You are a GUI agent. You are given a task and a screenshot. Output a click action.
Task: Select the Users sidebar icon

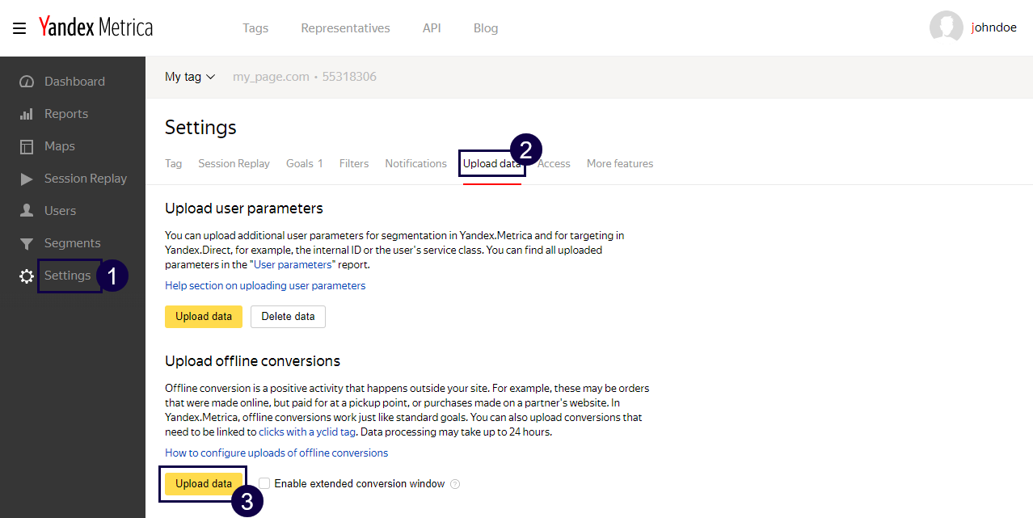(x=26, y=210)
